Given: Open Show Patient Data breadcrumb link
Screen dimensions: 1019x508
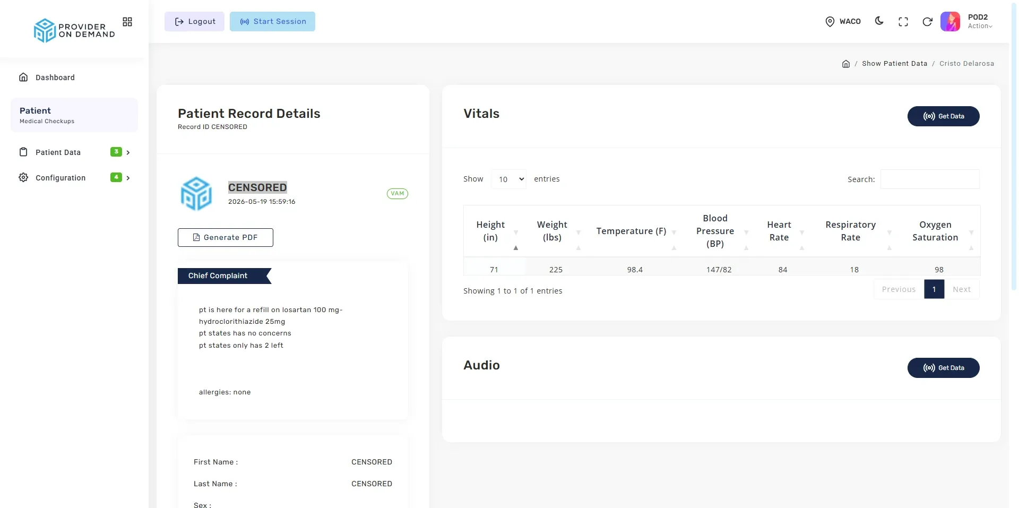Looking at the screenshot, I should click(894, 63).
